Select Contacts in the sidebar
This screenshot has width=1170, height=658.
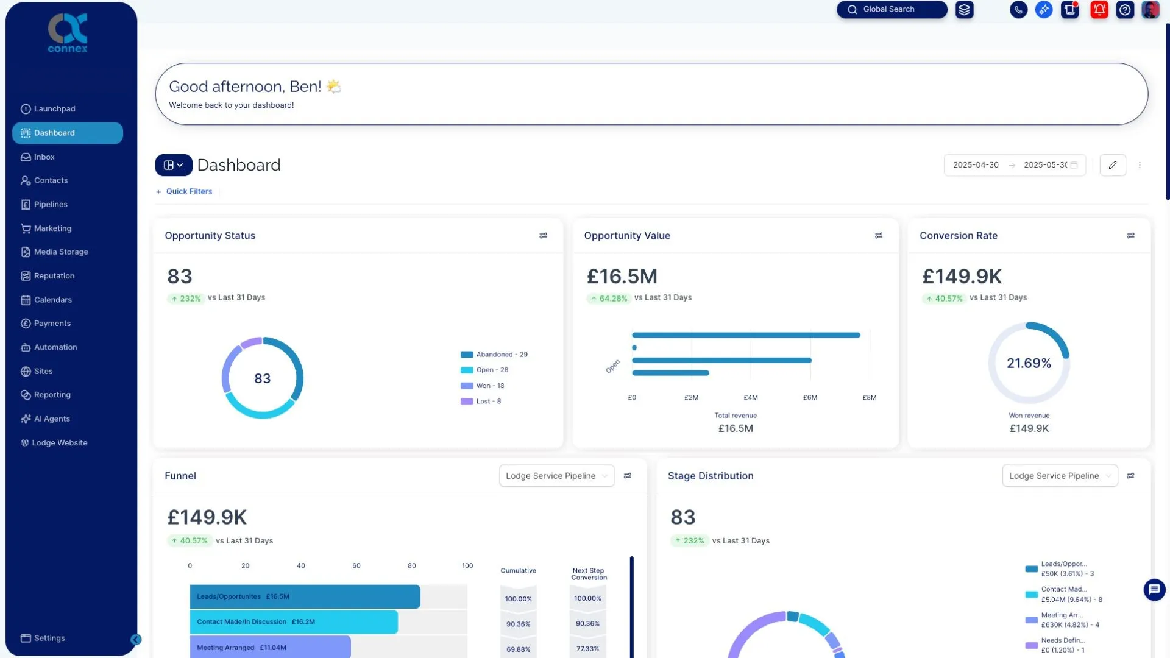coord(51,180)
